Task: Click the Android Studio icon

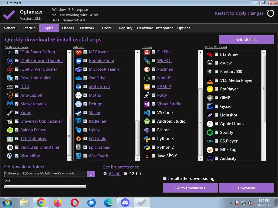Action: point(147,121)
